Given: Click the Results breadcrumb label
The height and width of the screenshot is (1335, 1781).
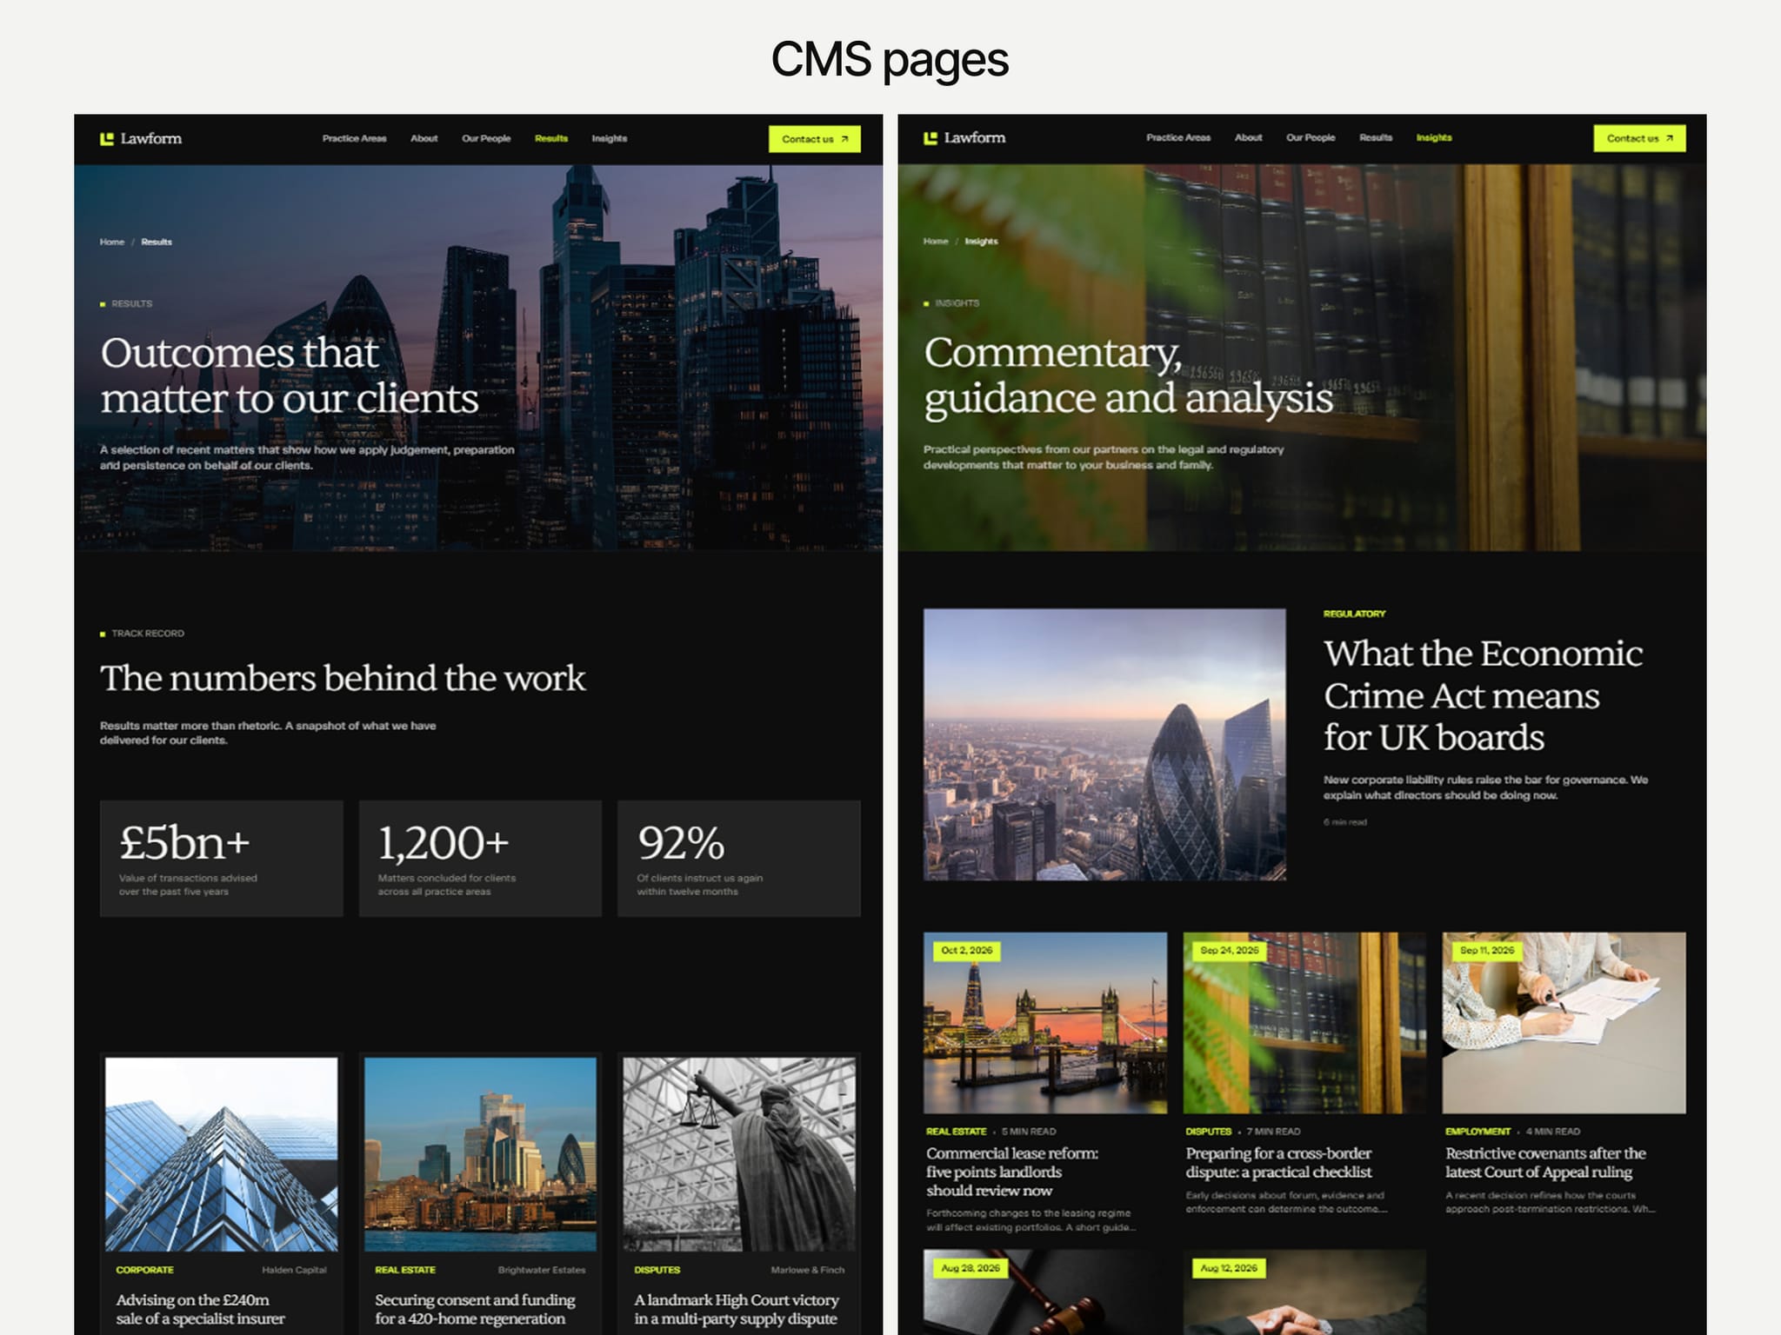Looking at the screenshot, I should coord(157,242).
